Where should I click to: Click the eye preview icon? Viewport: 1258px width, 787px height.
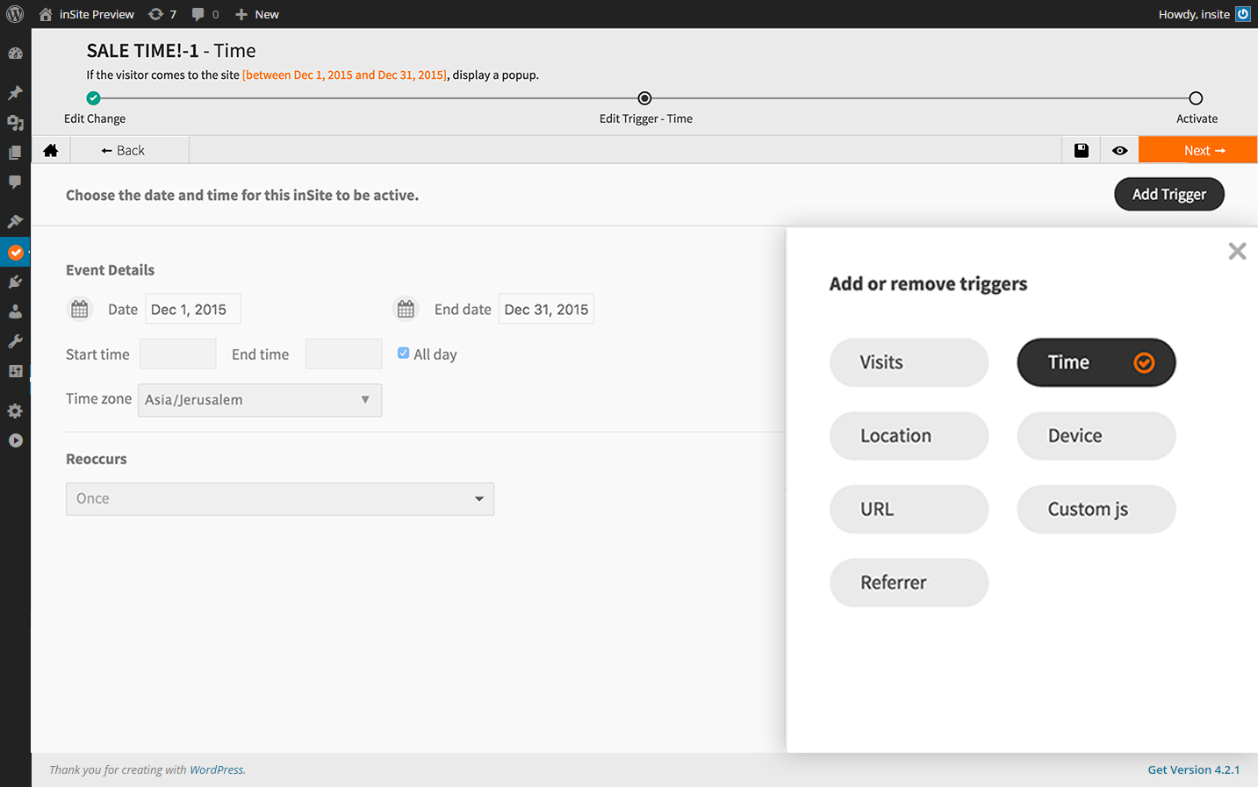[x=1119, y=150]
